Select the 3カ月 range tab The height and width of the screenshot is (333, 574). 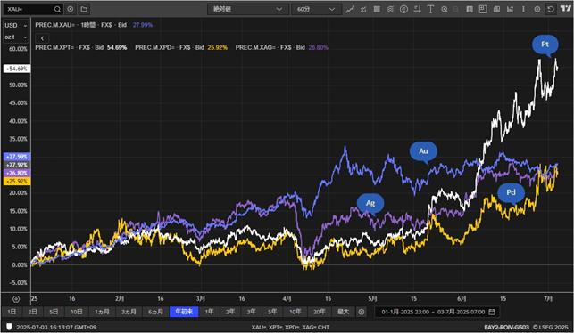tap(129, 312)
